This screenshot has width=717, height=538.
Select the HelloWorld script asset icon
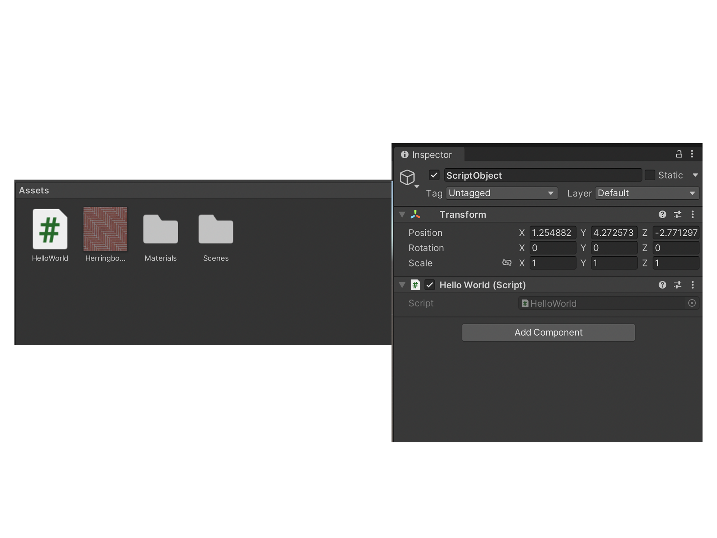[50, 229]
